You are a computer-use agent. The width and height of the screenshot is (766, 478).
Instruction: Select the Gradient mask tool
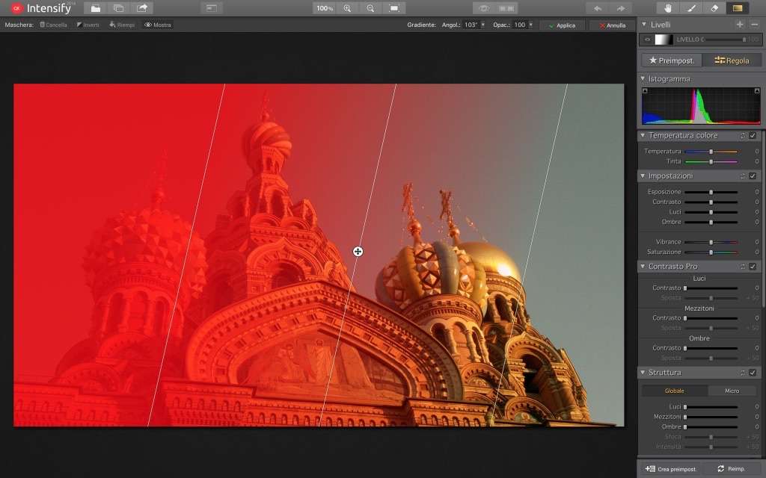coord(738,8)
